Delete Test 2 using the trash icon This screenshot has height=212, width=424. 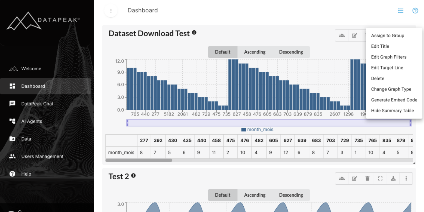pos(367,178)
